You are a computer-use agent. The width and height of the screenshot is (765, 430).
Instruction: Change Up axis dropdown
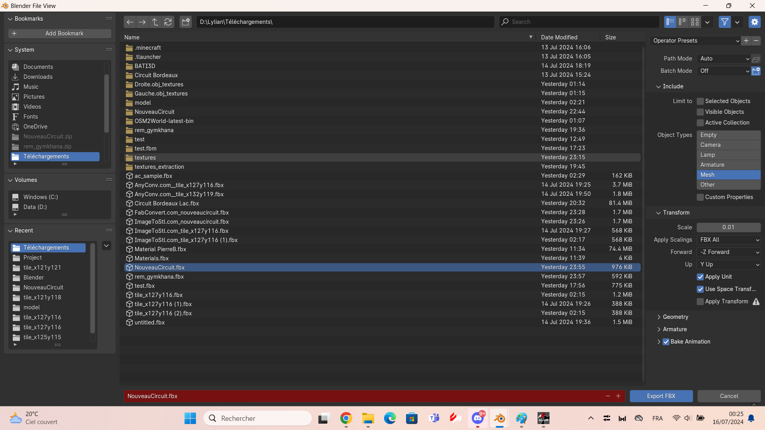728,264
